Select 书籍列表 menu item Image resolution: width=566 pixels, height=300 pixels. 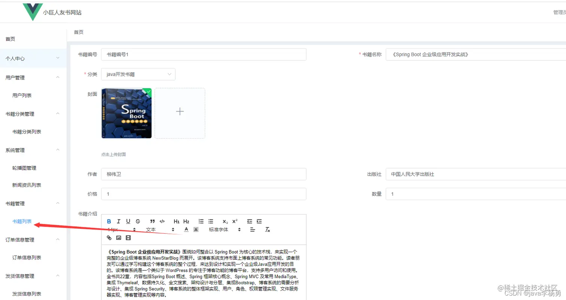tap(22, 221)
